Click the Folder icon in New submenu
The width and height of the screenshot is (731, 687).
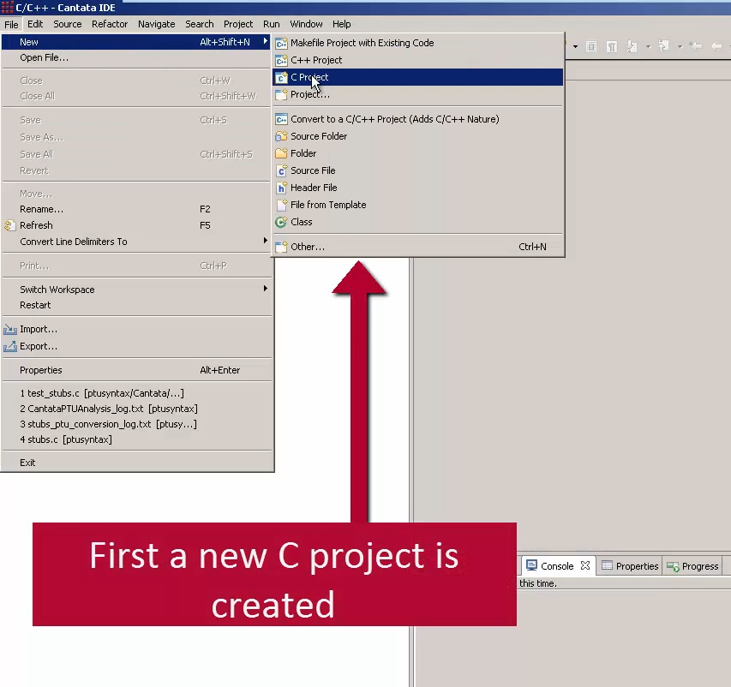pyautogui.click(x=281, y=153)
